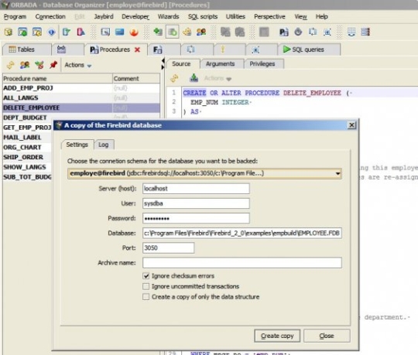The width and height of the screenshot is (418, 355).
Task: Open the connection schema dropdown employe@firebird
Action: click(x=204, y=173)
